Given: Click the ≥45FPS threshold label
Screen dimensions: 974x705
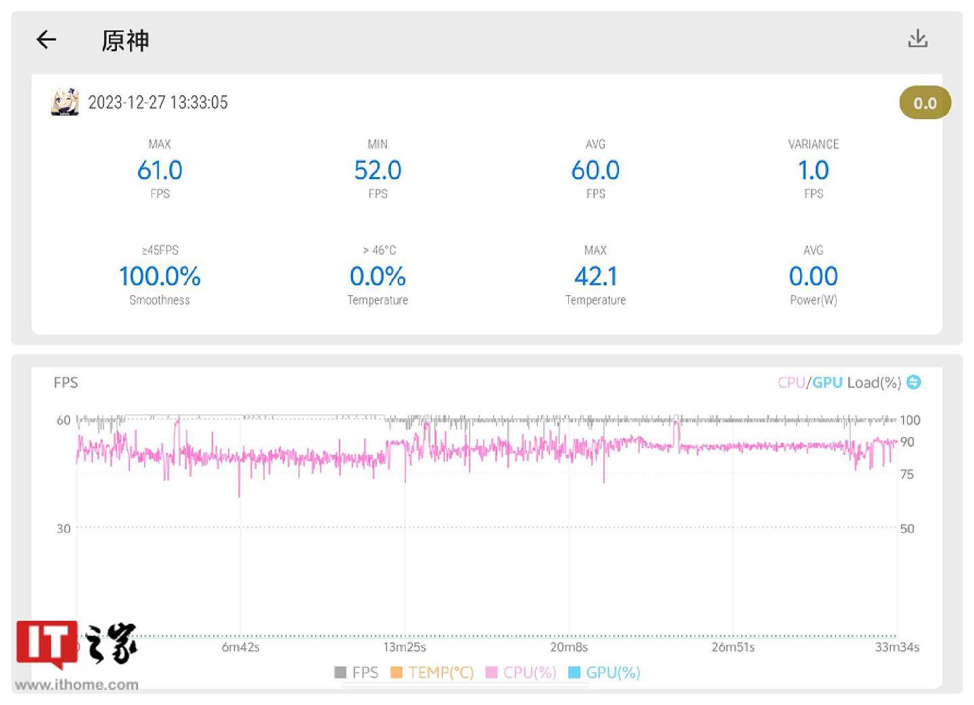Looking at the screenshot, I should tap(160, 250).
